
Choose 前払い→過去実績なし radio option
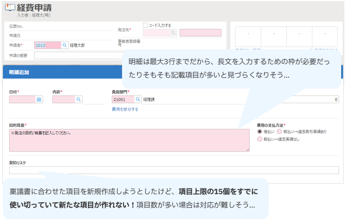click(x=260, y=139)
